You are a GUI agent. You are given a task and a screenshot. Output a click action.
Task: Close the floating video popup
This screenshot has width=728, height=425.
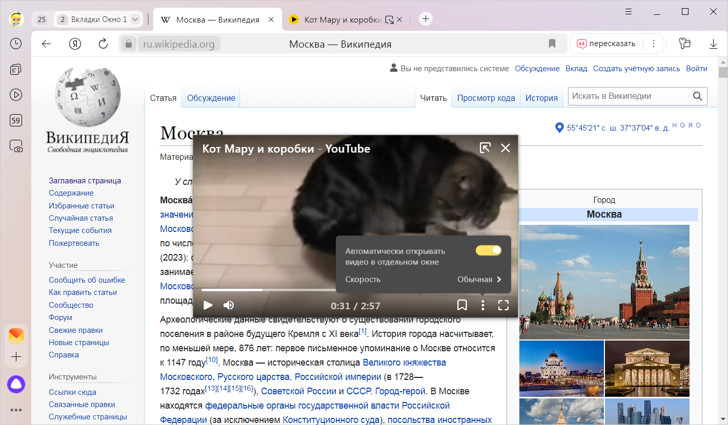click(505, 148)
